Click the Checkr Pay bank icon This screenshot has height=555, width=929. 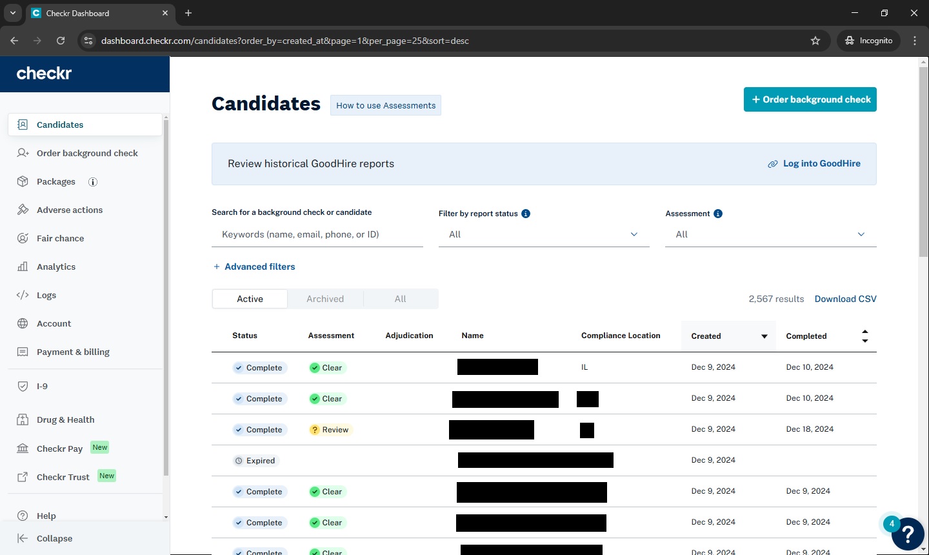pyautogui.click(x=23, y=449)
